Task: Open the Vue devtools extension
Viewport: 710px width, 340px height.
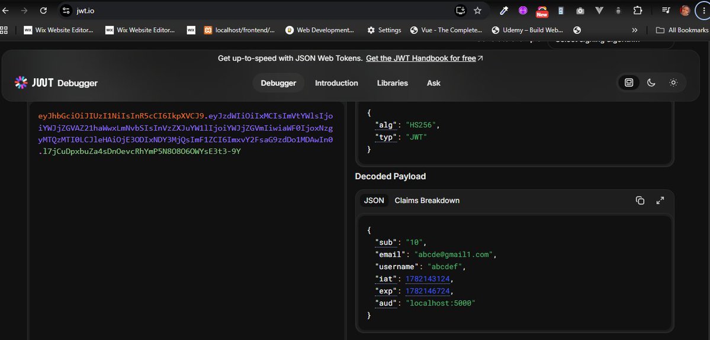Action: [x=599, y=11]
